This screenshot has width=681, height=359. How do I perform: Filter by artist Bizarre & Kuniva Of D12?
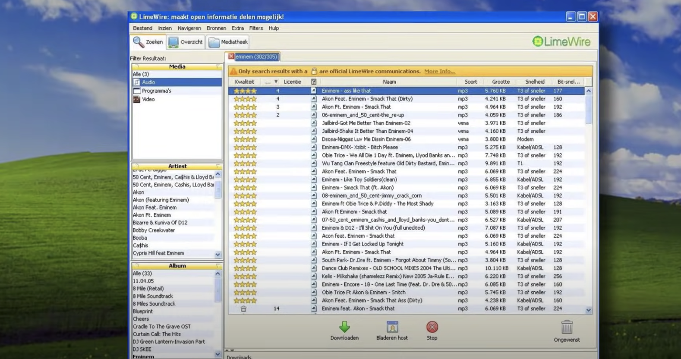(160, 223)
